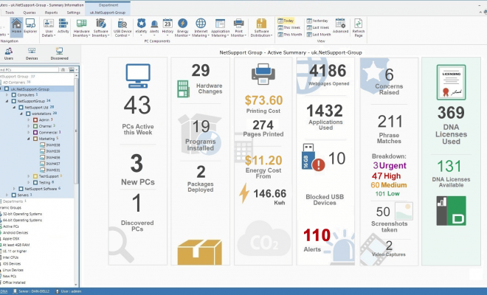Tick the uk.NetSupport-Group checkbox

click(x=7, y=89)
